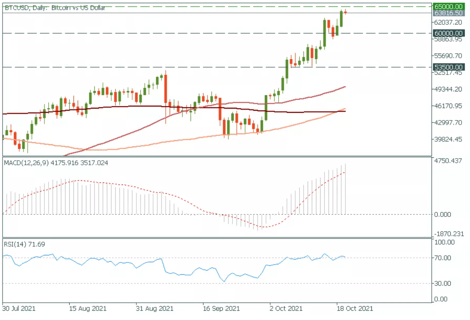470x320 pixels.
Task: Click the 18 Oct 2021 date label
Action: point(355,309)
